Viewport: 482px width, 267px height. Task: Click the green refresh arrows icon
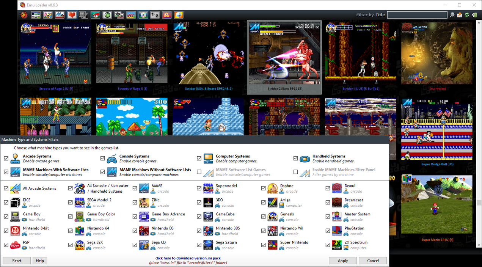click(467, 15)
